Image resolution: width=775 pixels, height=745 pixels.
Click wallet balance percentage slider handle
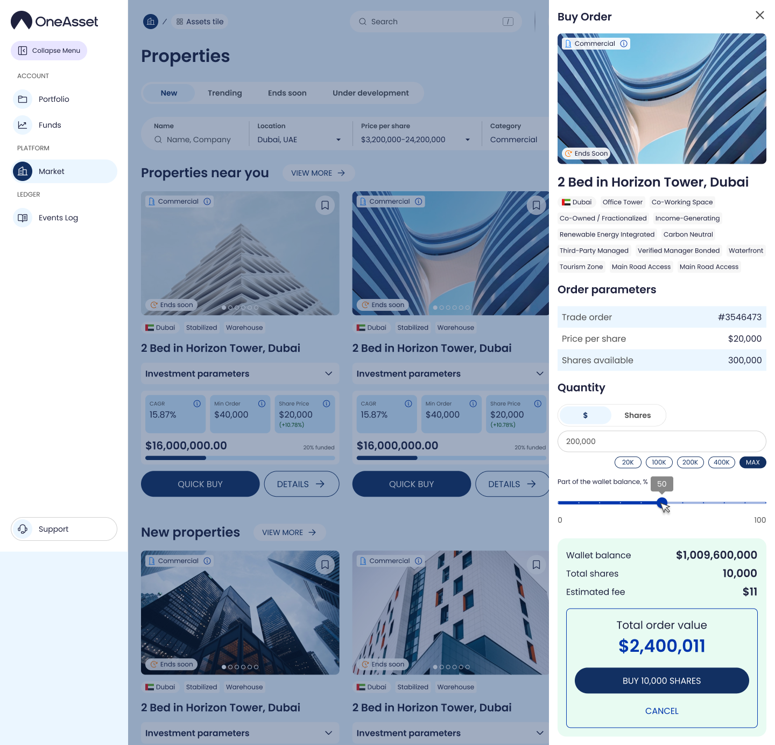click(662, 503)
